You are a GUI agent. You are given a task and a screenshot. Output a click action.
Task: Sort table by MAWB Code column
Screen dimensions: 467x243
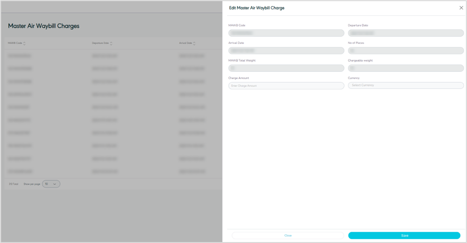[x=24, y=44]
